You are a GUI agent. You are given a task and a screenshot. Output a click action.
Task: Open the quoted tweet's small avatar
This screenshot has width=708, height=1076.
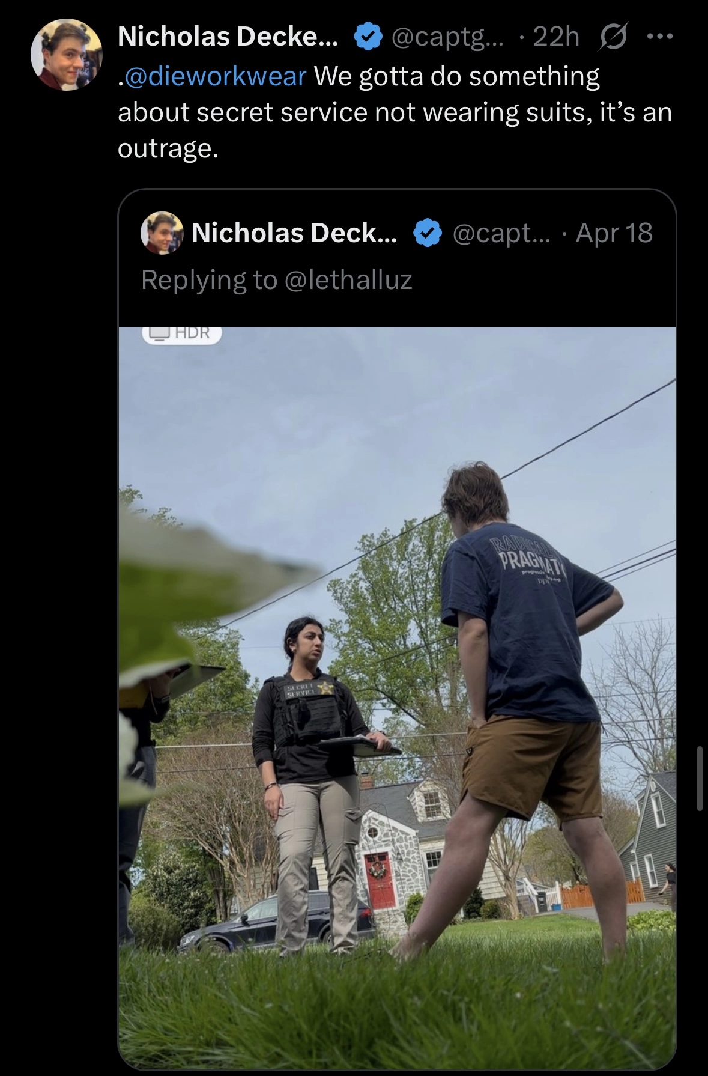pyautogui.click(x=162, y=233)
